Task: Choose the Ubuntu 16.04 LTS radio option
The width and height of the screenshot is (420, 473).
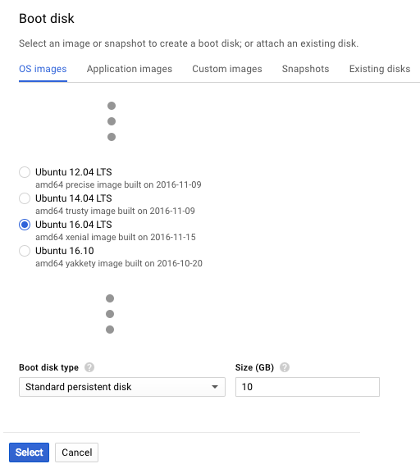Action: pos(25,225)
